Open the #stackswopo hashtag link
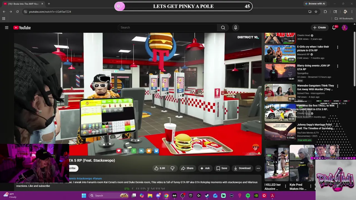 84,179
